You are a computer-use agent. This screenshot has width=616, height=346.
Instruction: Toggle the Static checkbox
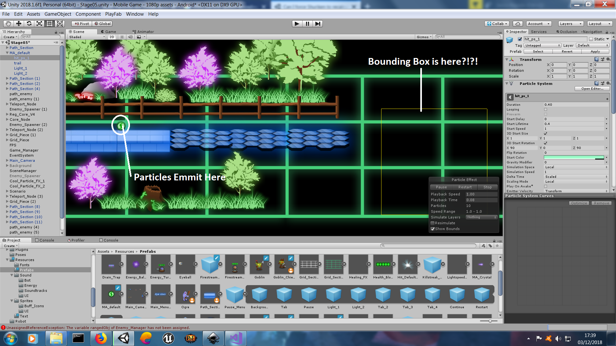coord(591,39)
